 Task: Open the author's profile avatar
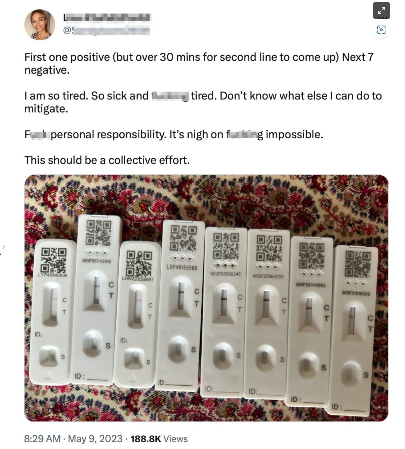[x=40, y=24]
